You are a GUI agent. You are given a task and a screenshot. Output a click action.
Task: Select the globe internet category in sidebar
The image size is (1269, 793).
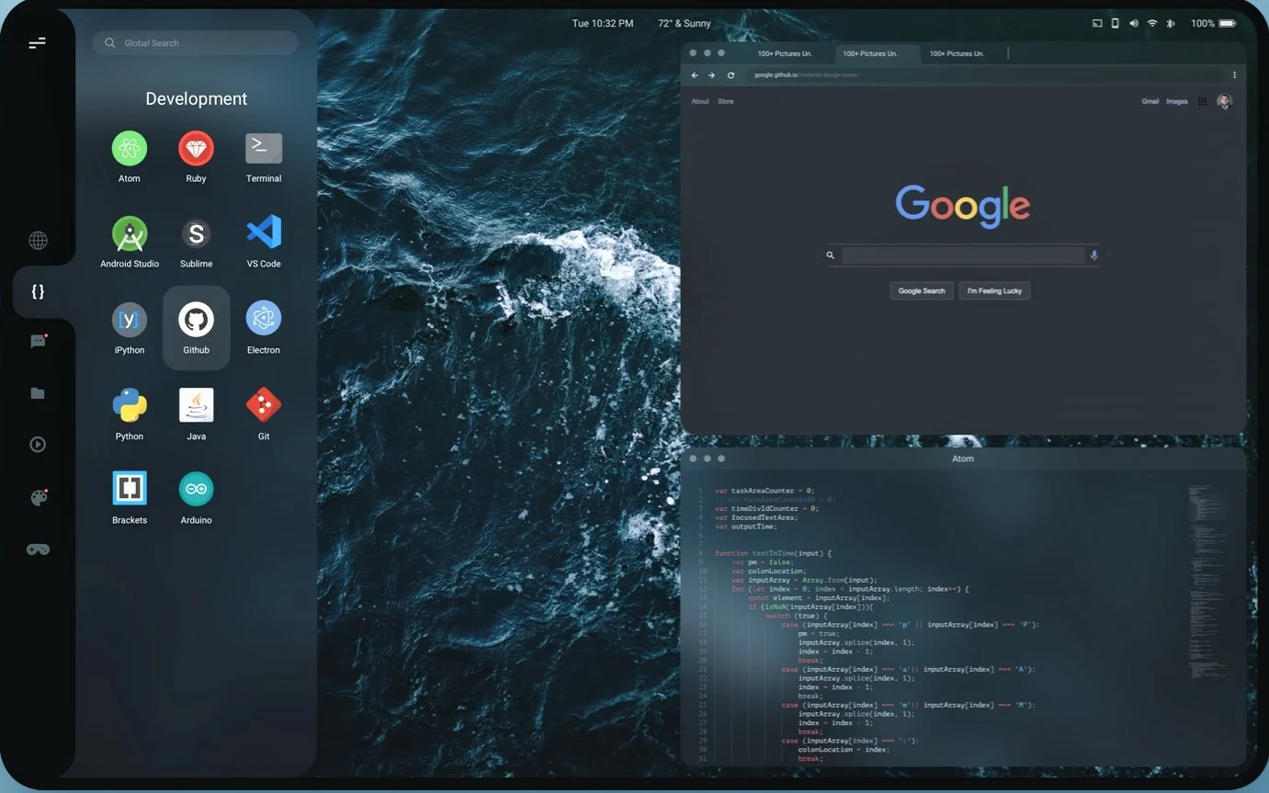[x=38, y=241]
